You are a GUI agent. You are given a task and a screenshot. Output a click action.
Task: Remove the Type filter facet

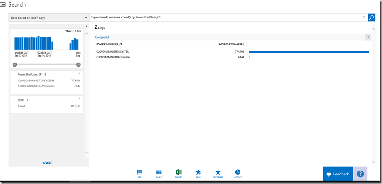click(x=80, y=99)
